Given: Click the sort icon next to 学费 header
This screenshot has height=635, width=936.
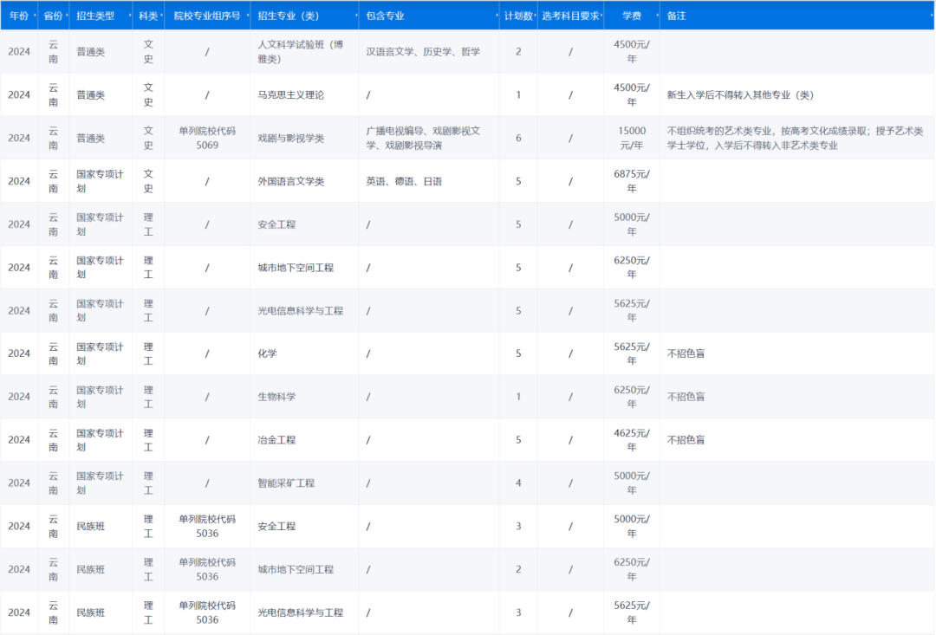Looking at the screenshot, I should pos(656,16).
